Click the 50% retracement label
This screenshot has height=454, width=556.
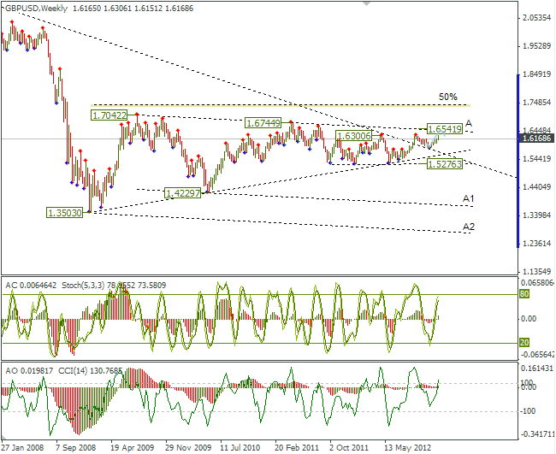(448, 97)
